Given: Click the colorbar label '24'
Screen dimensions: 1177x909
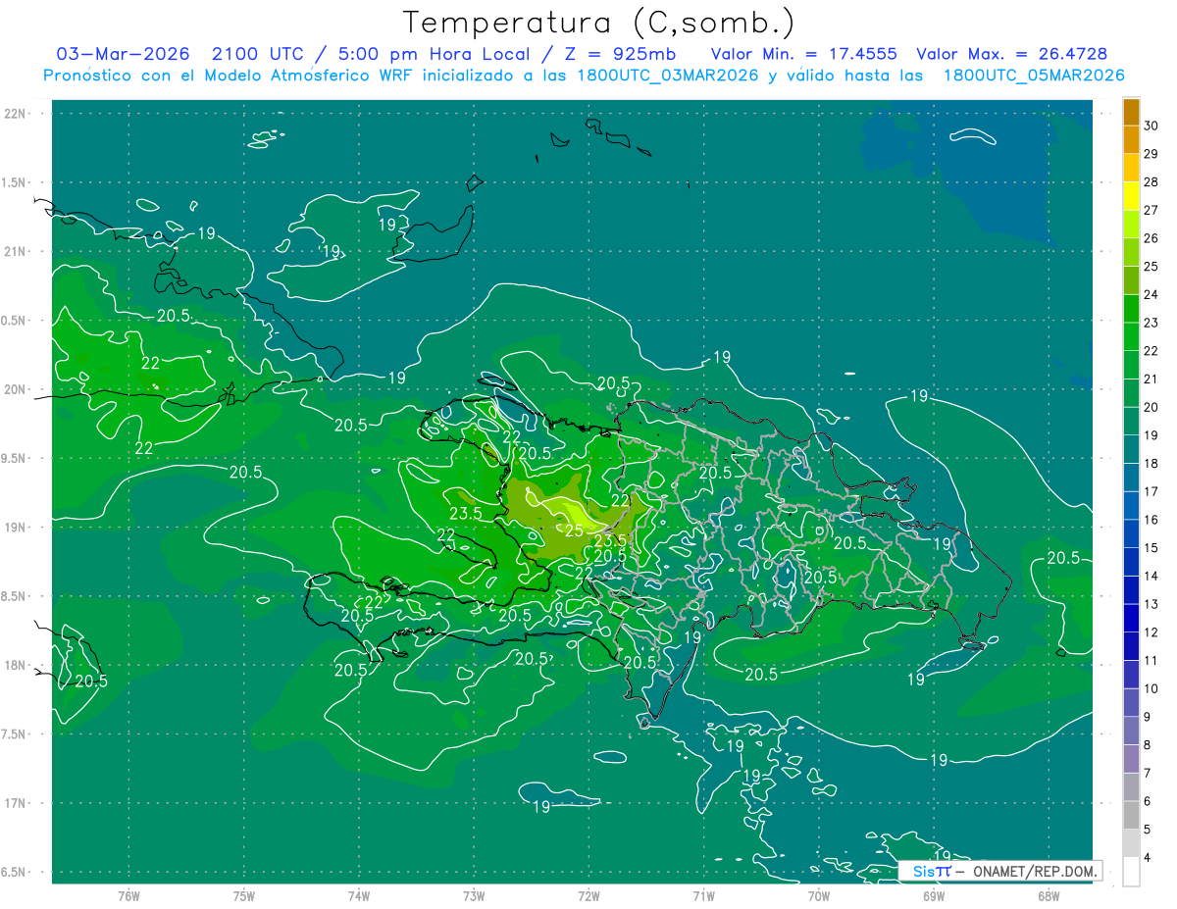Looking at the screenshot, I should [1151, 294].
